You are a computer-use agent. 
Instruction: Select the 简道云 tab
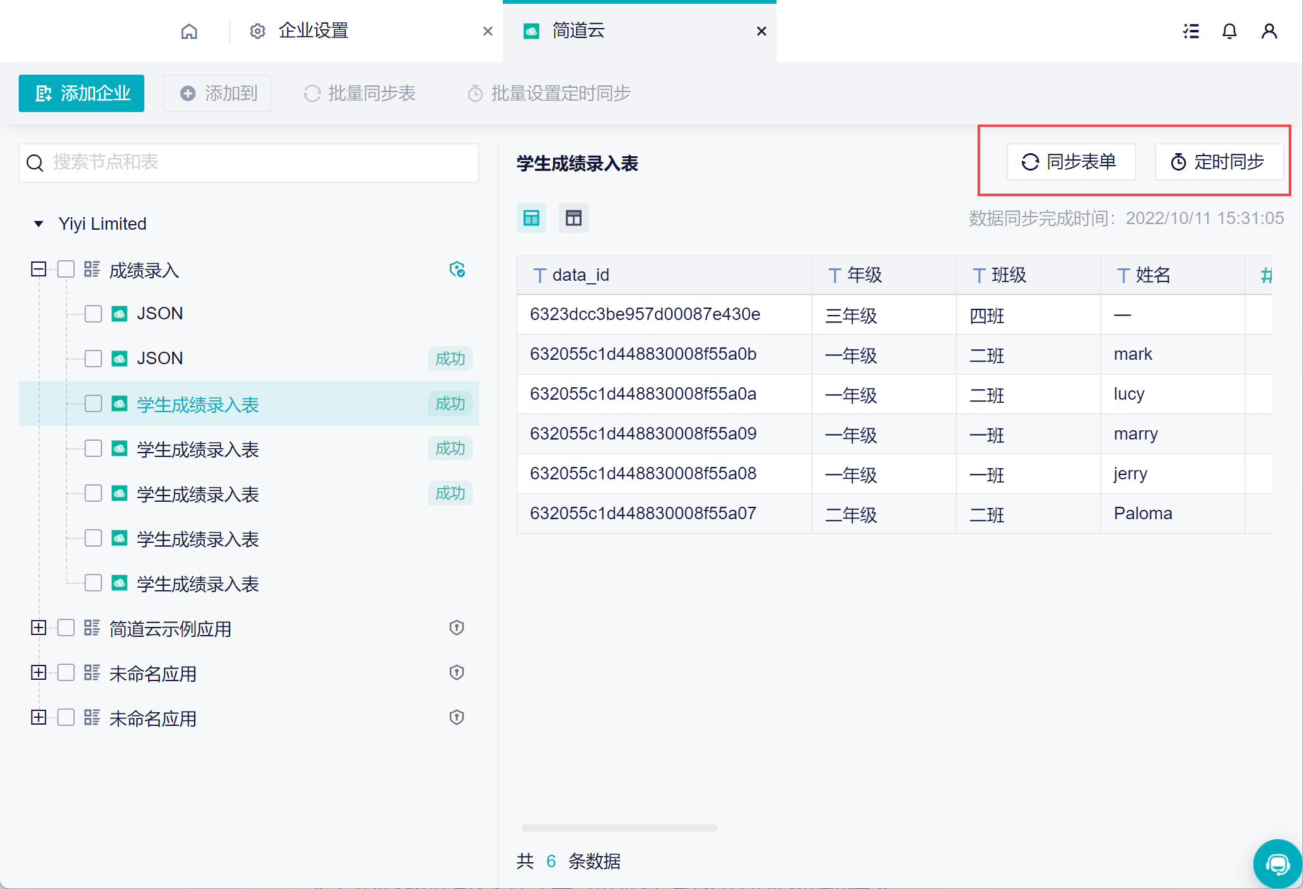(x=579, y=31)
